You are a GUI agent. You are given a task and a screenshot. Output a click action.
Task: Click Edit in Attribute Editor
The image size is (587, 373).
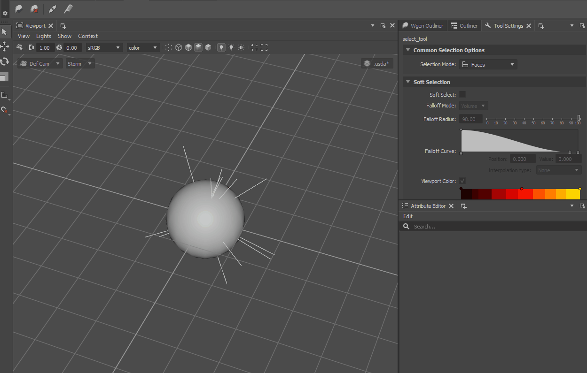pyautogui.click(x=408, y=216)
